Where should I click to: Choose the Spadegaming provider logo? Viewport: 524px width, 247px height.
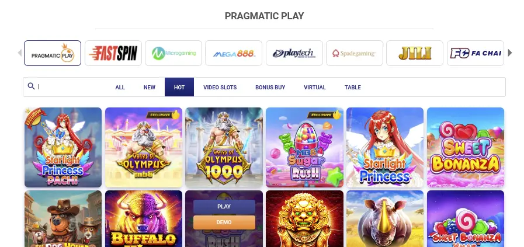(x=355, y=53)
